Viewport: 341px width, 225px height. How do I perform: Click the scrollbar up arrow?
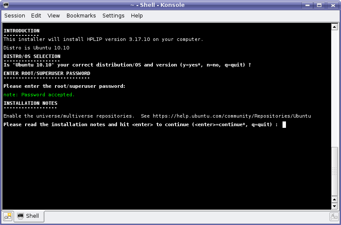pos(335,27)
